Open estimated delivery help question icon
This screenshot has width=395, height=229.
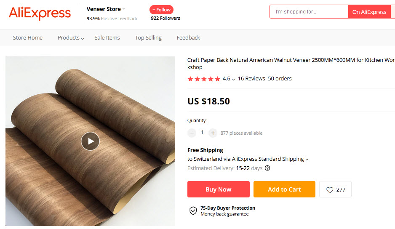click(267, 168)
